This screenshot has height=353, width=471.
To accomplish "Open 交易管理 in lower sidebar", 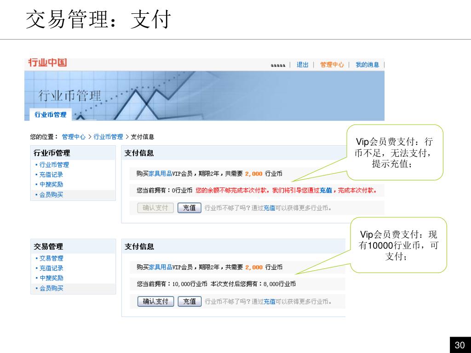I will (52, 258).
